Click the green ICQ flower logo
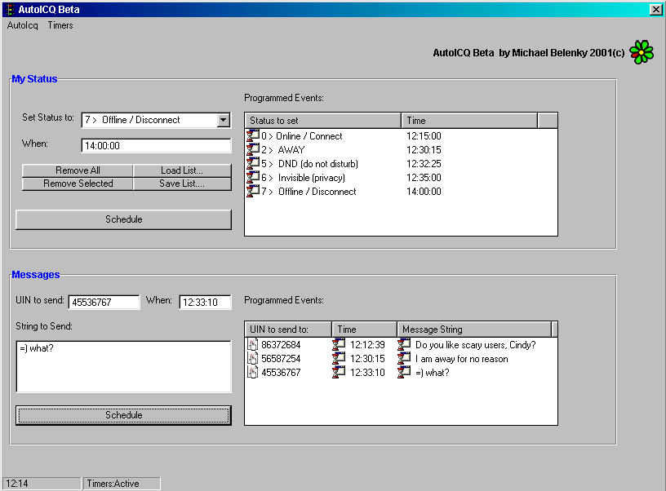 (x=642, y=51)
